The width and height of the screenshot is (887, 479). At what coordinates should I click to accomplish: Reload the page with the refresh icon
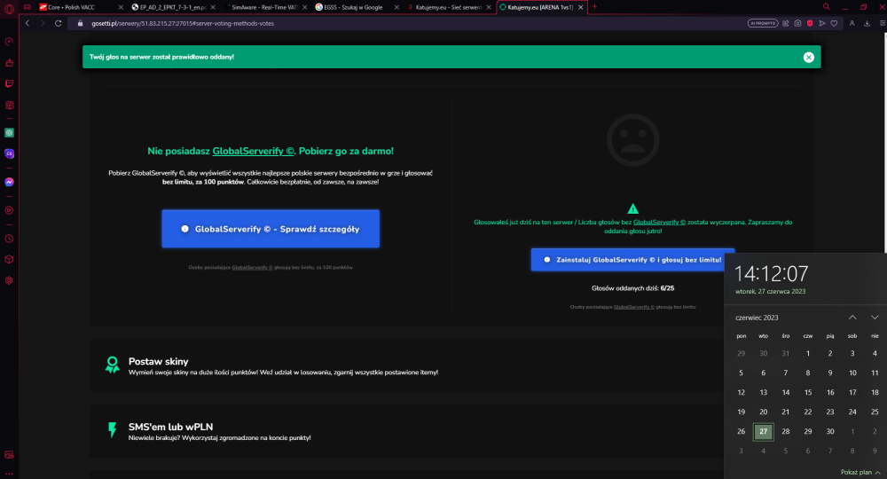pos(58,23)
